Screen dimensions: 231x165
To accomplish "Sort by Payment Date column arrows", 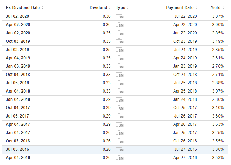I will (x=196, y=8).
